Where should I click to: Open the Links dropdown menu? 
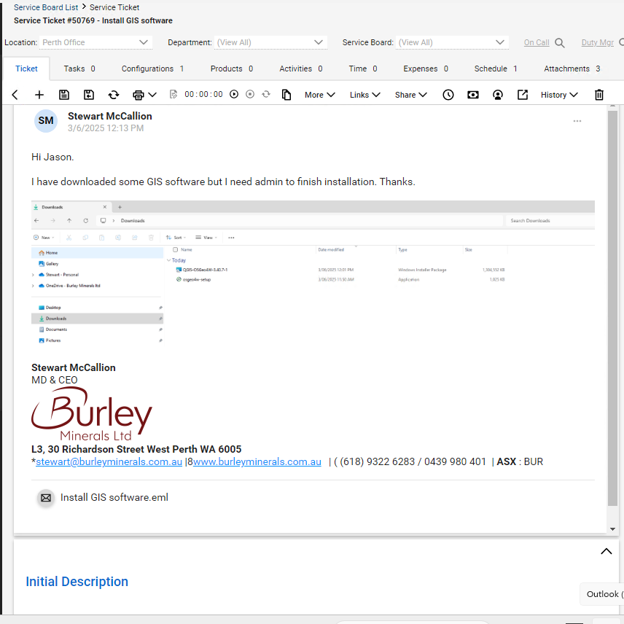[x=365, y=95]
